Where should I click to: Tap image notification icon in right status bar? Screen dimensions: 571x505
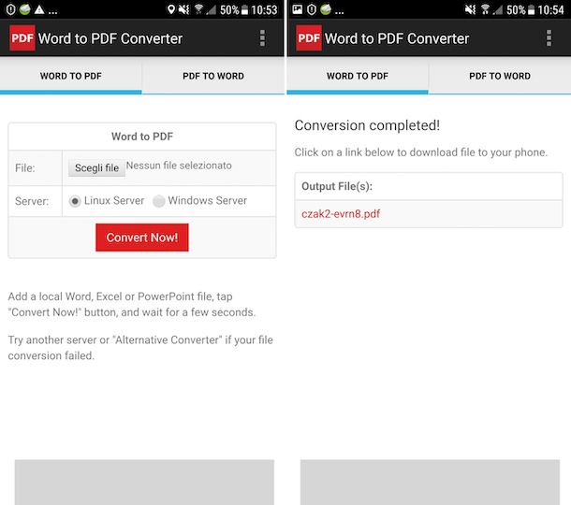click(297, 9)
